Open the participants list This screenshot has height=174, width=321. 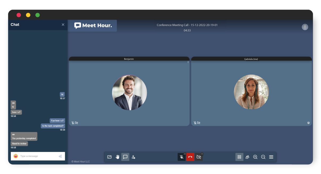pyautogui.click(x=247, y=157)
